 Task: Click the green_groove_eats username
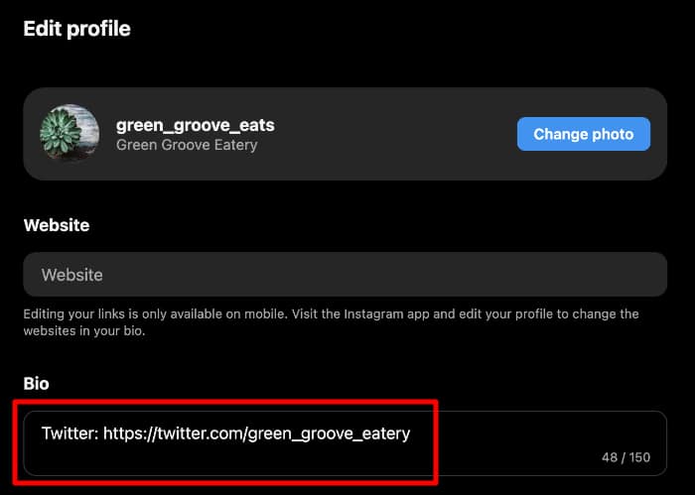(195, 125)
